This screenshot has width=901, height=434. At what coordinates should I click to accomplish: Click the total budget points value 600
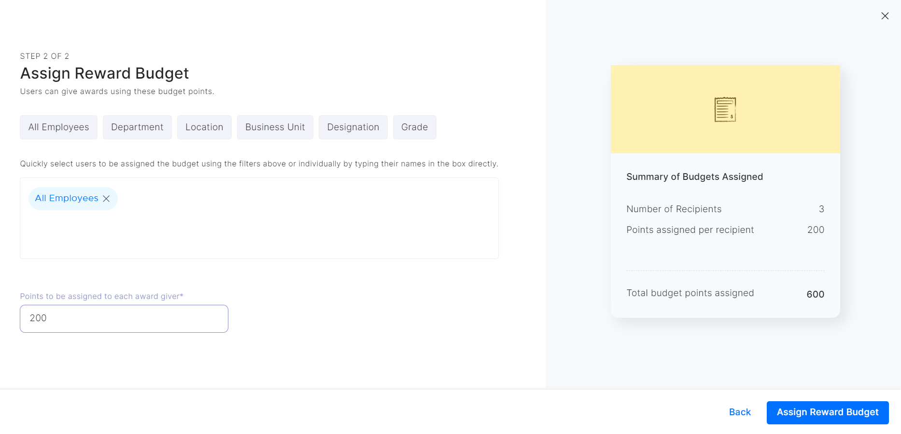tap(815, 294)
